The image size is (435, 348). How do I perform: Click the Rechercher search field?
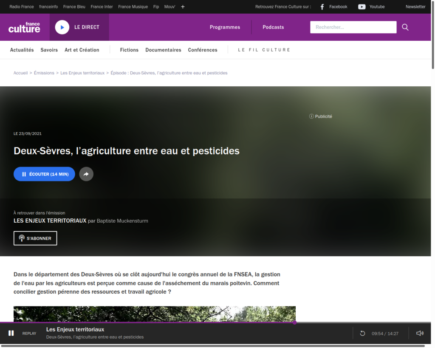(353, 27)
